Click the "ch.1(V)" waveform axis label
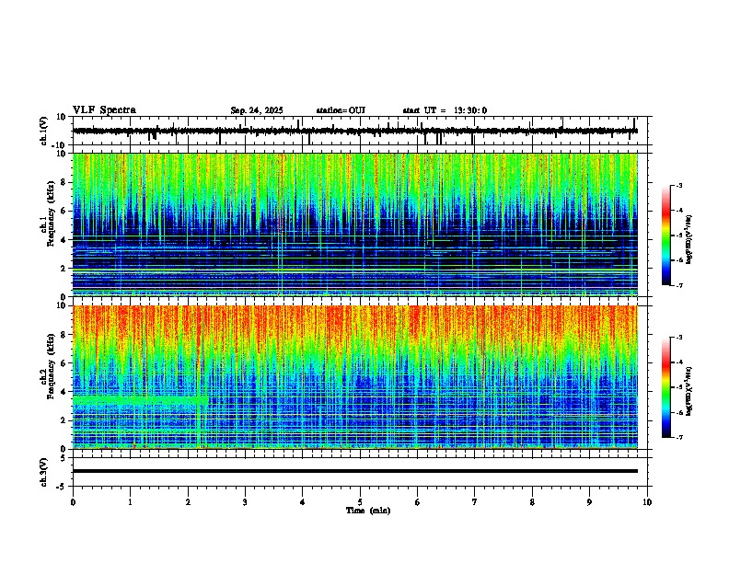Image resolution: width=729 pixels, height=563 pixels. (x=44, y=131)
